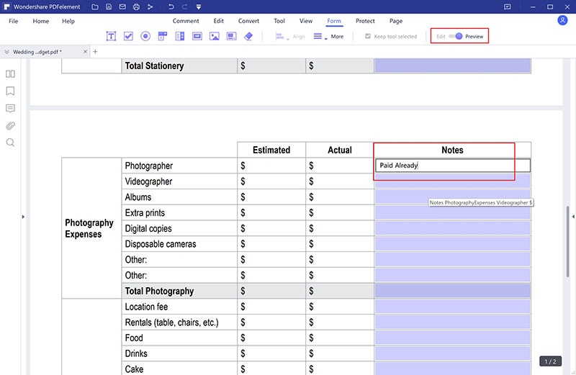This screenshot has width=576, height=375.
Task: Open the Home menu
Action: coord(41,21)
